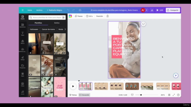Image resolution: width=191 pixels, height=107 pixels.
Task: Expand the timeline with the collapse chevron
Action: [x=124, y=80]
